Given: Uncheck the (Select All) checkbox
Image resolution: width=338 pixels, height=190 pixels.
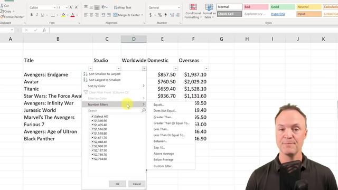Looking at the screenshot, I should pos(92,116).
